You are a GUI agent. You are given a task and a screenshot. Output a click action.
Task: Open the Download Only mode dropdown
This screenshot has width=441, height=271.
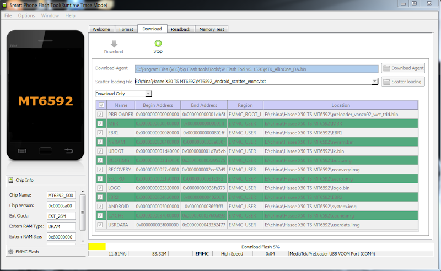[x=123, y=94]
